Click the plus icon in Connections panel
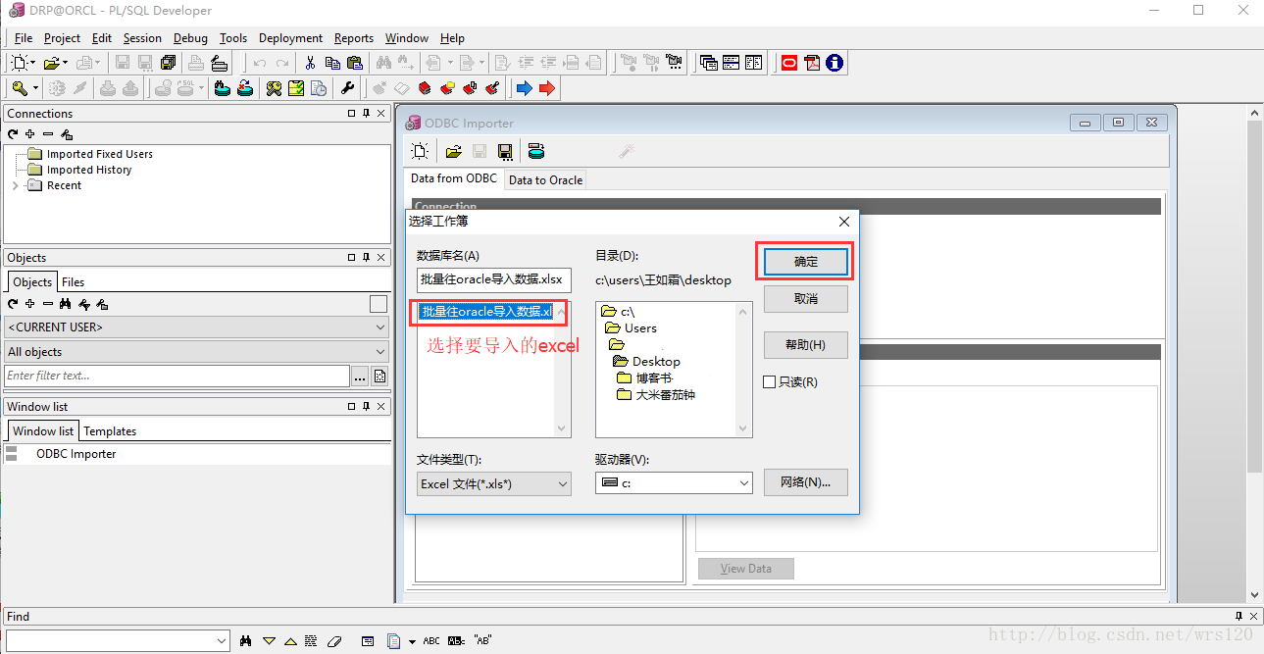Viewport: 1264px width, 654px height. coord(30,134)
